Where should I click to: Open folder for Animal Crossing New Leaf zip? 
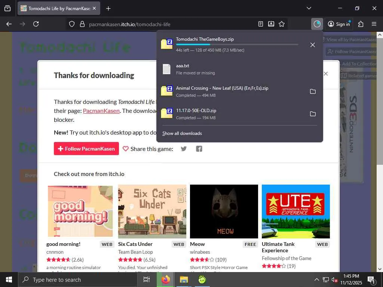313,92
